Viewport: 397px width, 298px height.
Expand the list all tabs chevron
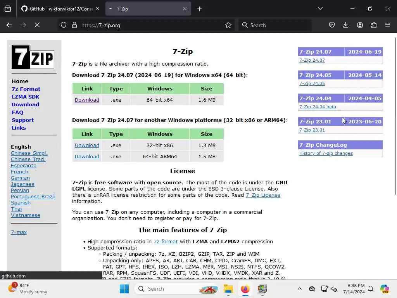(x=320, y=9)
